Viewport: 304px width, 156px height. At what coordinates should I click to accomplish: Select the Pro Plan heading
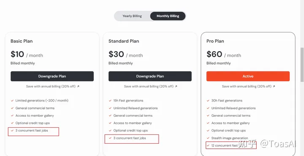tap(215, 41)
